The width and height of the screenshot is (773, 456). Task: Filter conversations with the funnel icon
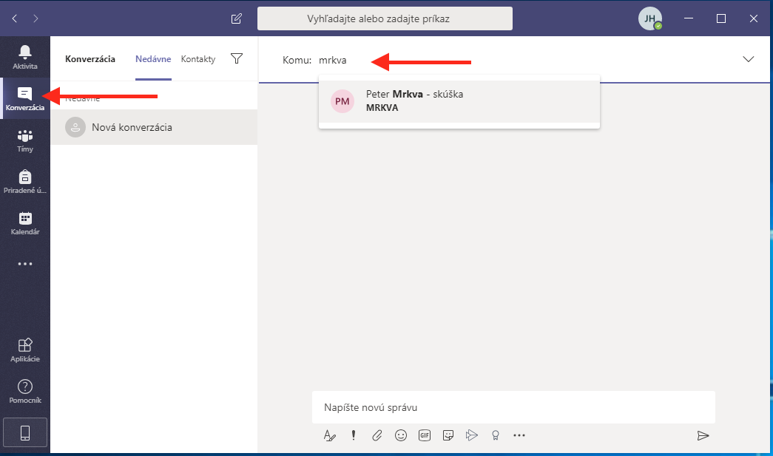(x=237, y=59)
